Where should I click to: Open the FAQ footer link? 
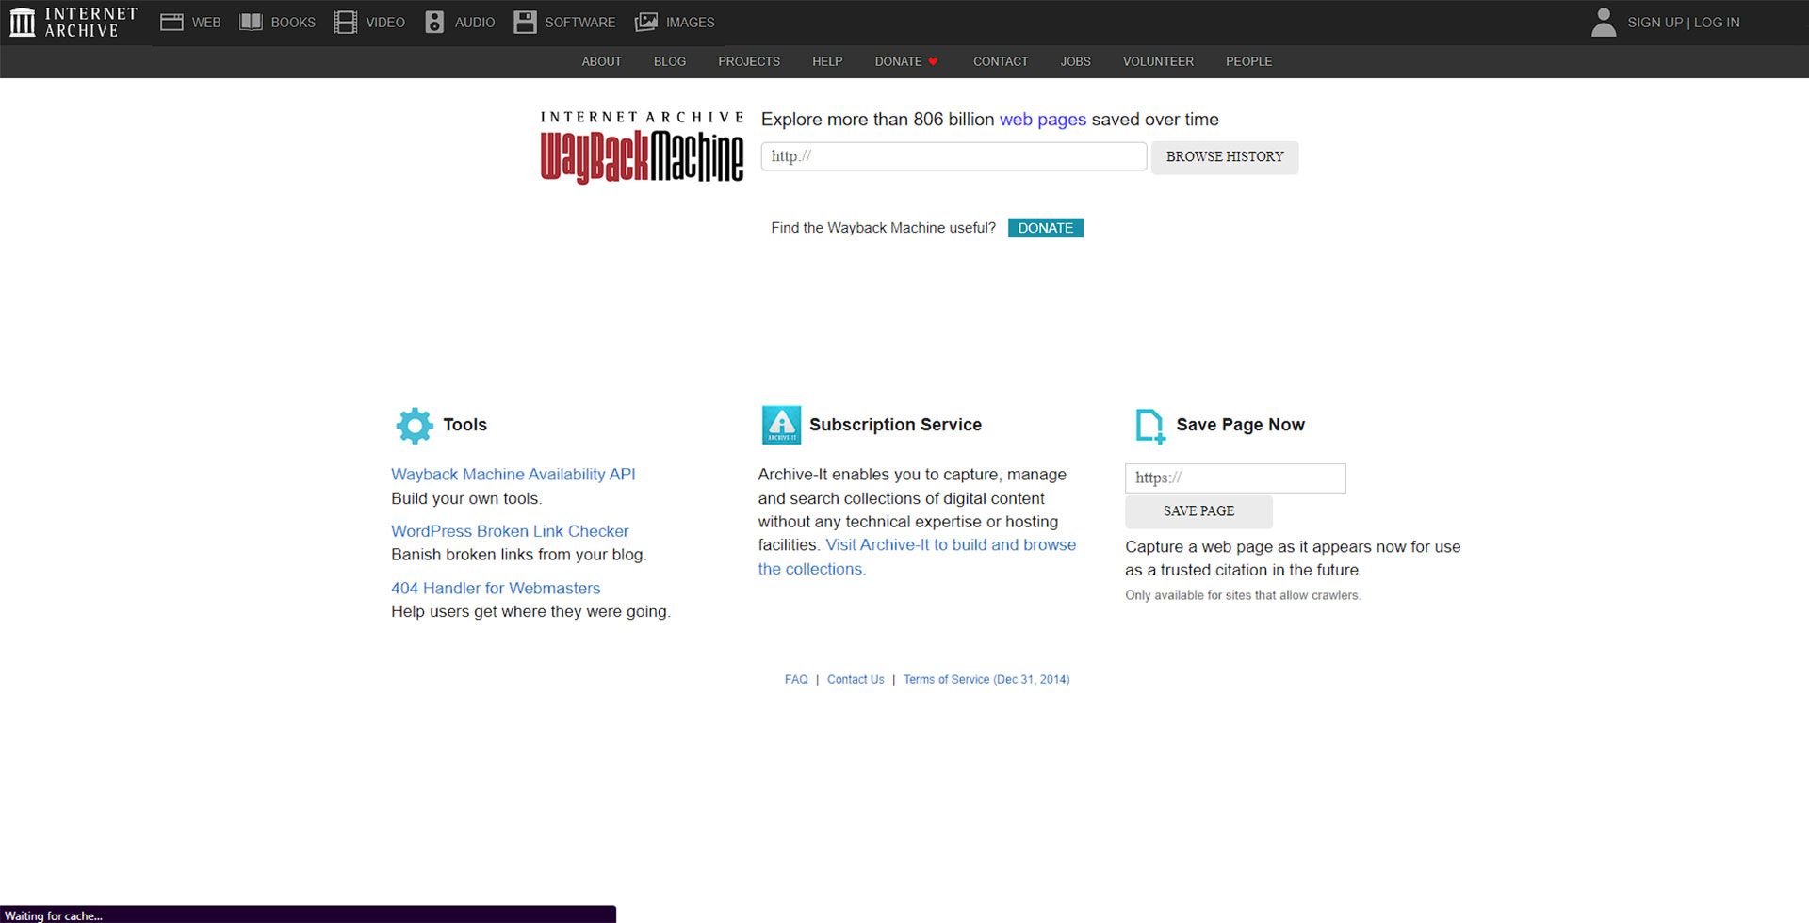pos(796,679)
